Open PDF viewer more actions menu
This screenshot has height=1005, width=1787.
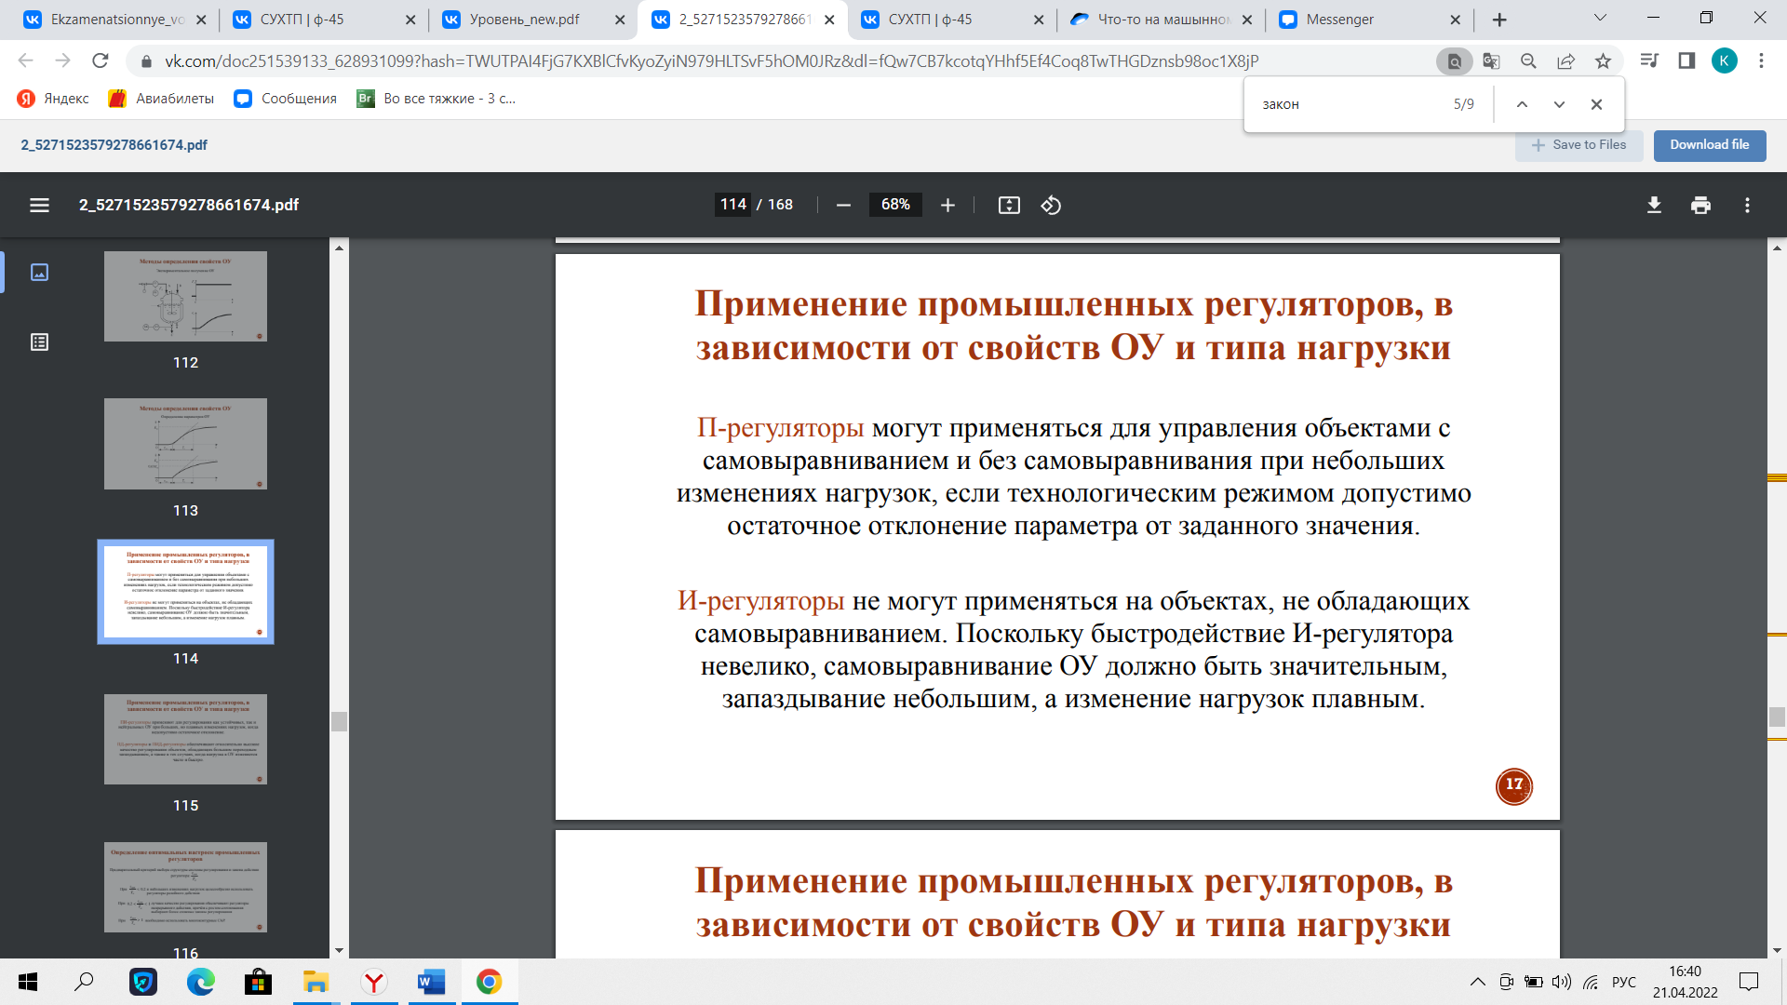[1747, 205]
